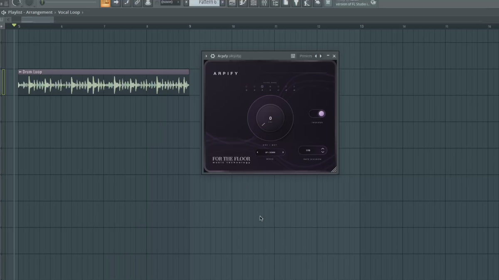The width and height of the screenshot is (499, 280).
Task: Click the playlist horizontal scrollbar thumb
Action: pyautogui.click(x=37, y=19)
